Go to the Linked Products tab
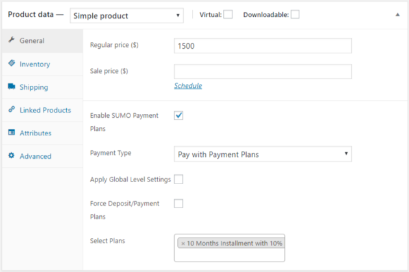The height and width of the screenshot is (272, 409). click(42, 110)
